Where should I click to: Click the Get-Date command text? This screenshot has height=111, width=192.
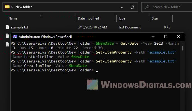click(129, 44)
